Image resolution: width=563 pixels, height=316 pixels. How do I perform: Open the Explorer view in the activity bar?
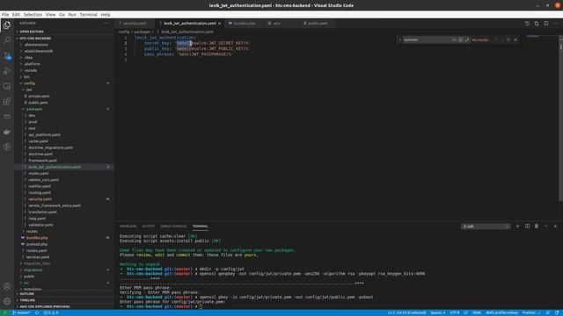coord(7,25)
